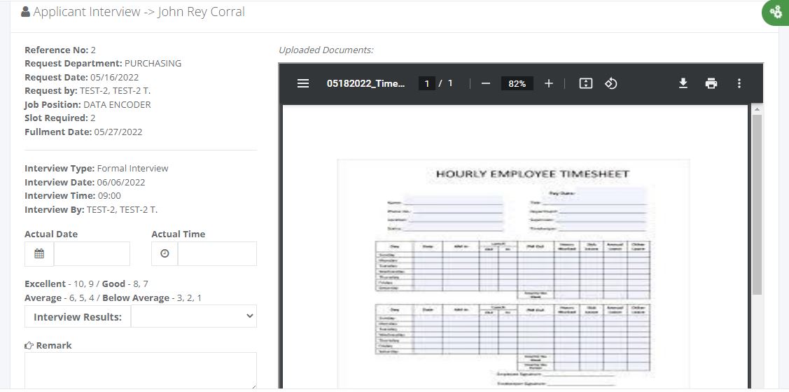789x392 pixels.
Task: Click the PDF page number box
Action: 427,83
